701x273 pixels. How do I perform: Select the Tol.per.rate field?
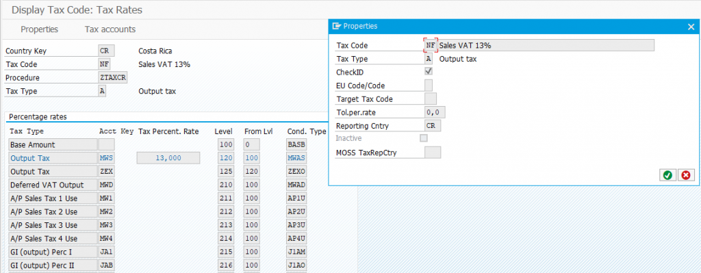pyautogui.click(x=435, y=112)
